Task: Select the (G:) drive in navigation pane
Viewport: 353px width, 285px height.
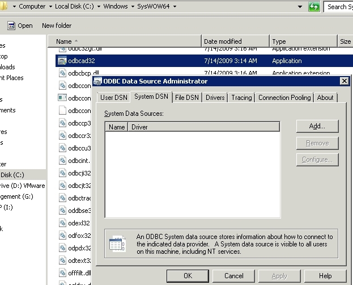Action: pos(16,196)
